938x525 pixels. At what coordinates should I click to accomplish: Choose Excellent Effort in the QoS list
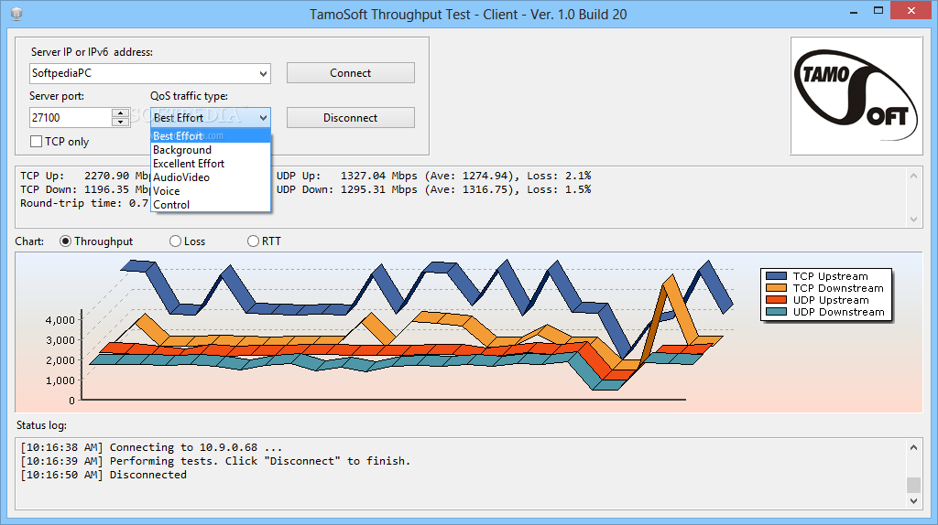pos(211,164)
